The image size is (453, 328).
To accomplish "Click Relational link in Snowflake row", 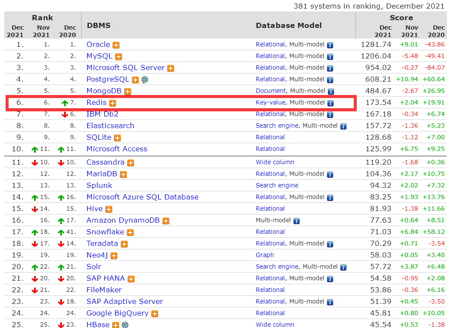I will [x=270, y=232].
